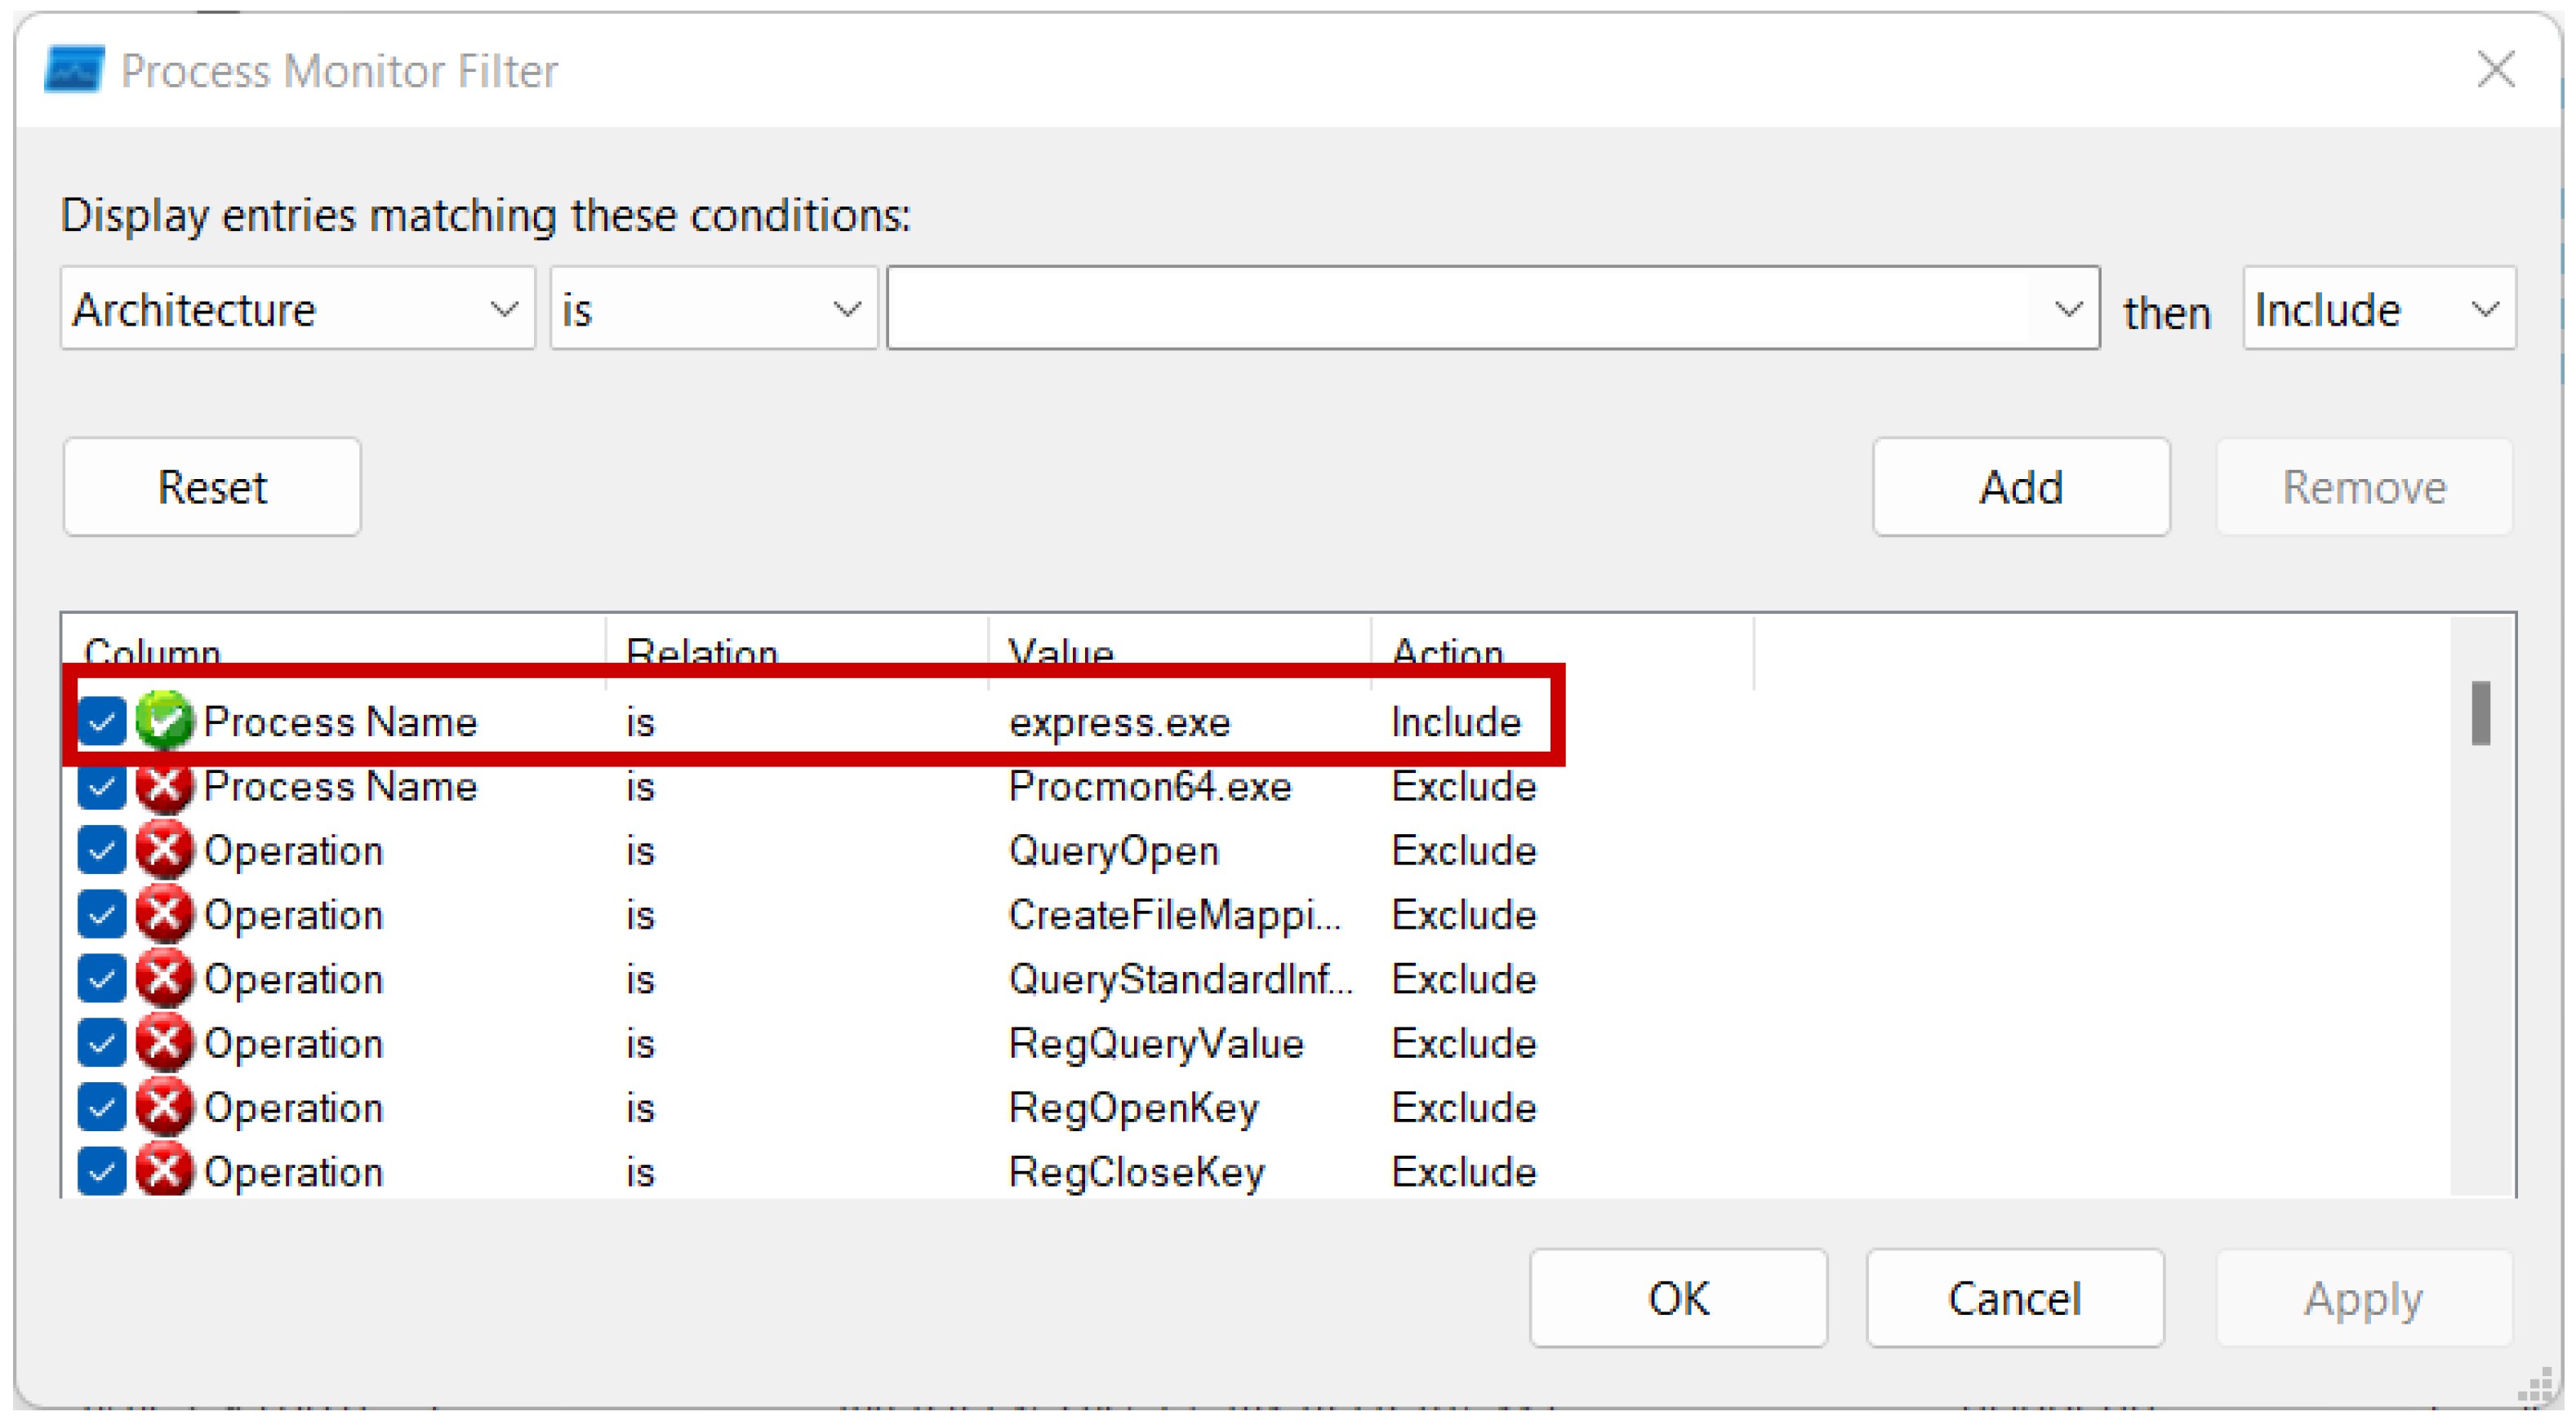The image size is (2576, 1425).
Task: Open the Include action dropdown
Action: (2377, 309)
